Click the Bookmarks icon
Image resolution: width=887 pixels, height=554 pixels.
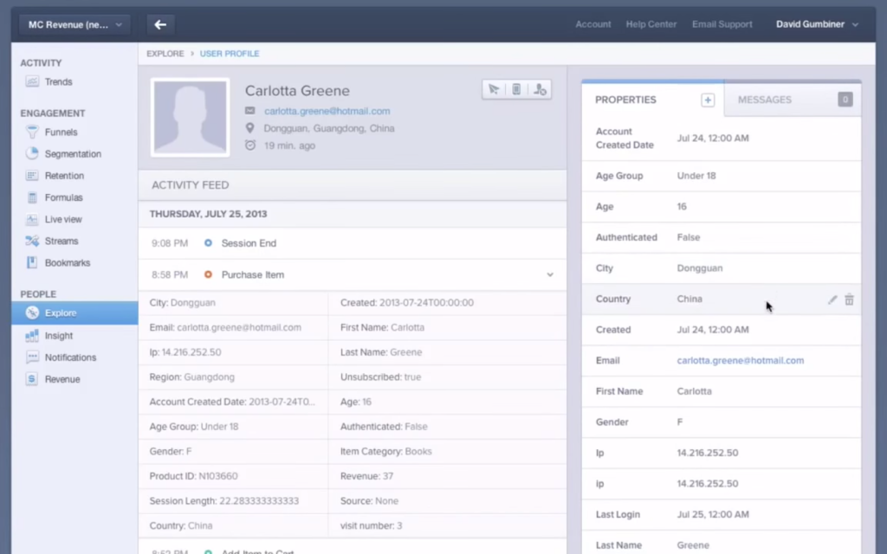pos(32,263)
